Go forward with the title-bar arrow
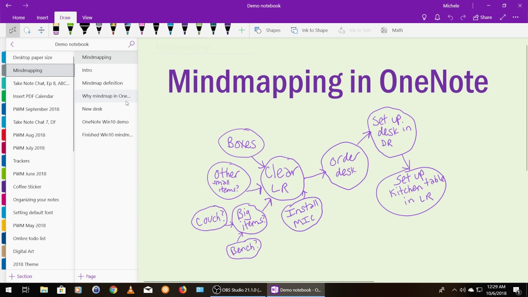Viewport: 528px width, 297px height. pyautogui.click(x=26, y=6)
